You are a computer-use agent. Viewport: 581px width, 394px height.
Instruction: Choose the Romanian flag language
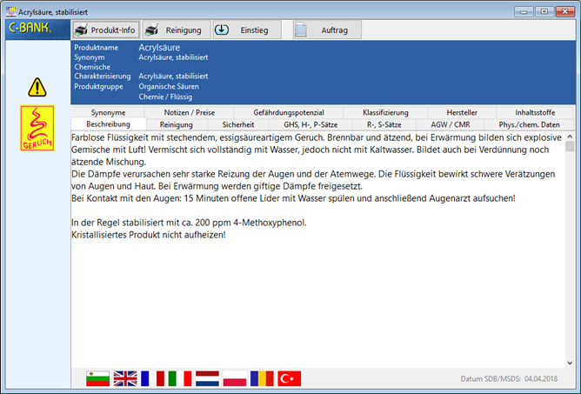(x=261, y=378)
